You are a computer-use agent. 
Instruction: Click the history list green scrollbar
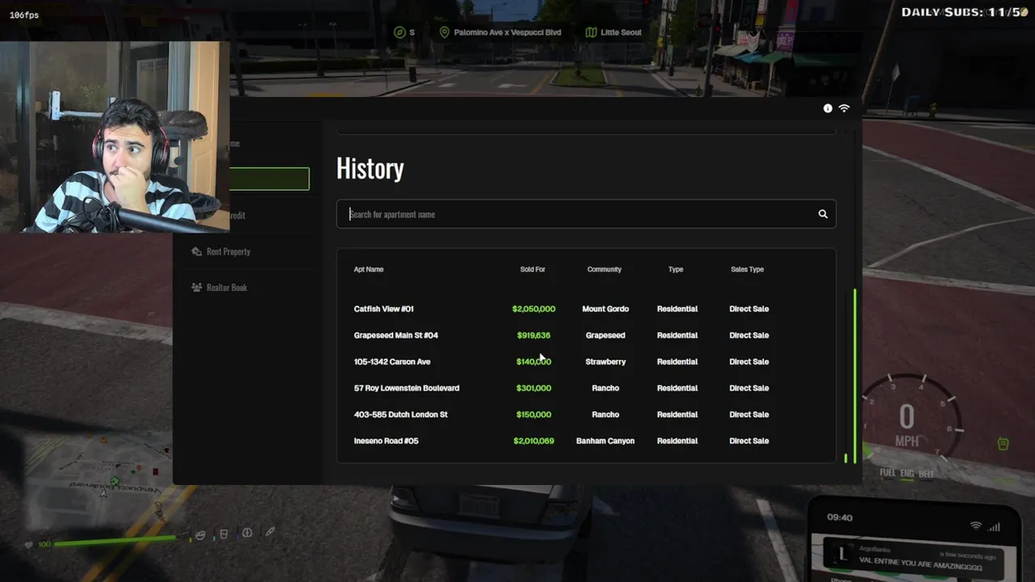[x=855, y=376]
